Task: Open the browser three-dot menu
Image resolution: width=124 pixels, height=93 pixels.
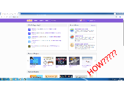Action: pos(123,17)
